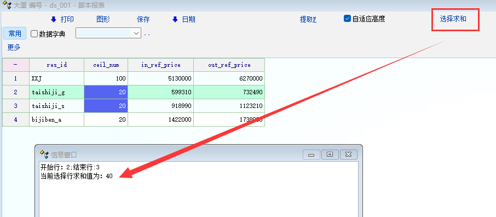496x217 pixels.
Task: Open the 图形 toolbar item
Action: pyautogui.click(x=103, y=19)
